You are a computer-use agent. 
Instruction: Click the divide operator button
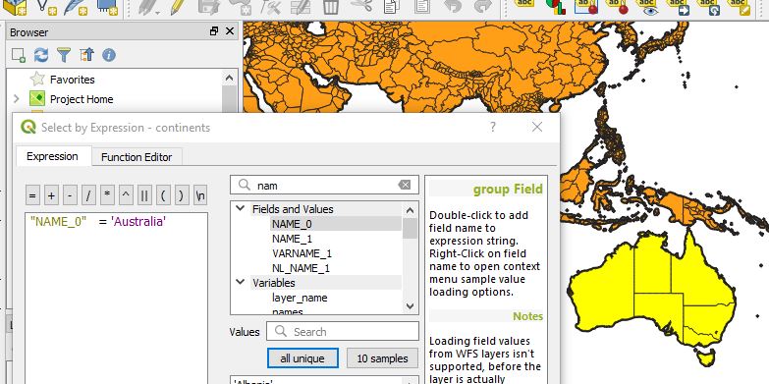tap(88, 195)
